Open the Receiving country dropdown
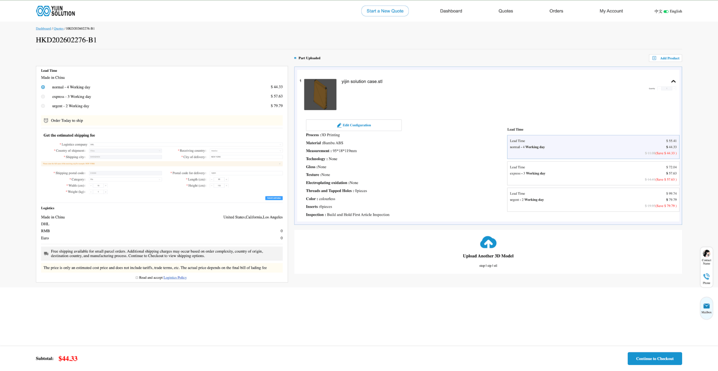The width and height of the screenshot is (718, 371). coord(246,151)
